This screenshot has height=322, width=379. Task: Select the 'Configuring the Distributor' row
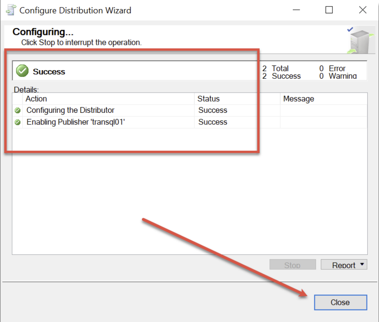[x=190, y=110]
